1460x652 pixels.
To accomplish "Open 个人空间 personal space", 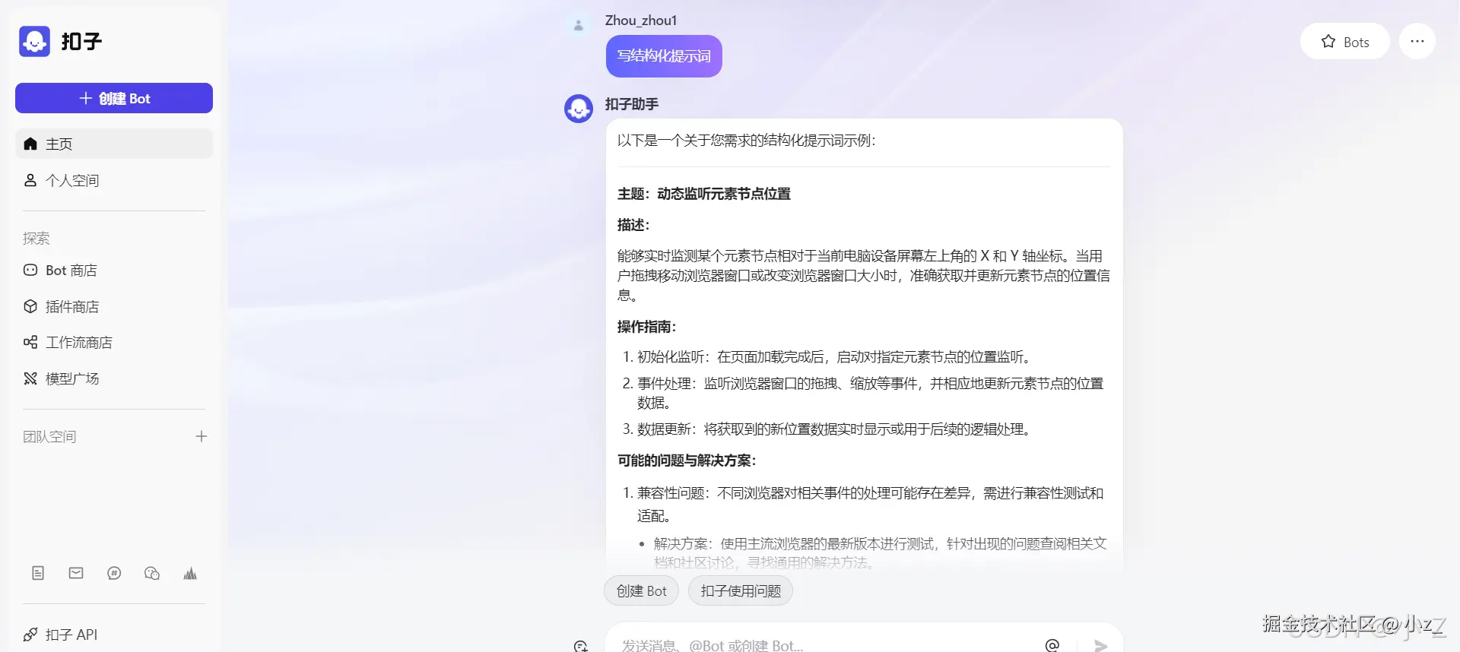I will pyautogui.click(x=114, y=180).
